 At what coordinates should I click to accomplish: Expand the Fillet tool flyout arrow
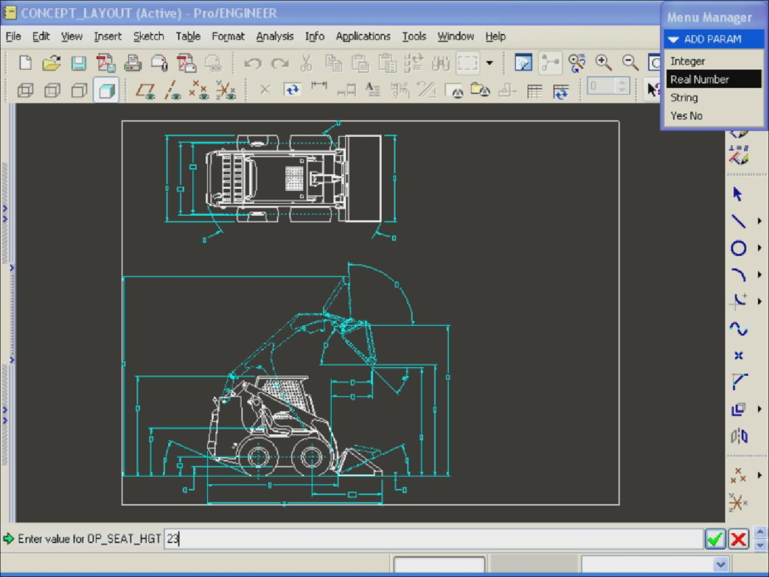click(x=759, y=301)
